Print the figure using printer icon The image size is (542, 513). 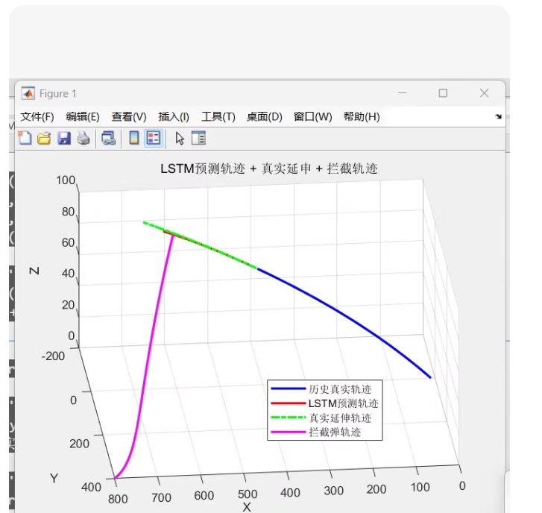click(x=83, y=138)
